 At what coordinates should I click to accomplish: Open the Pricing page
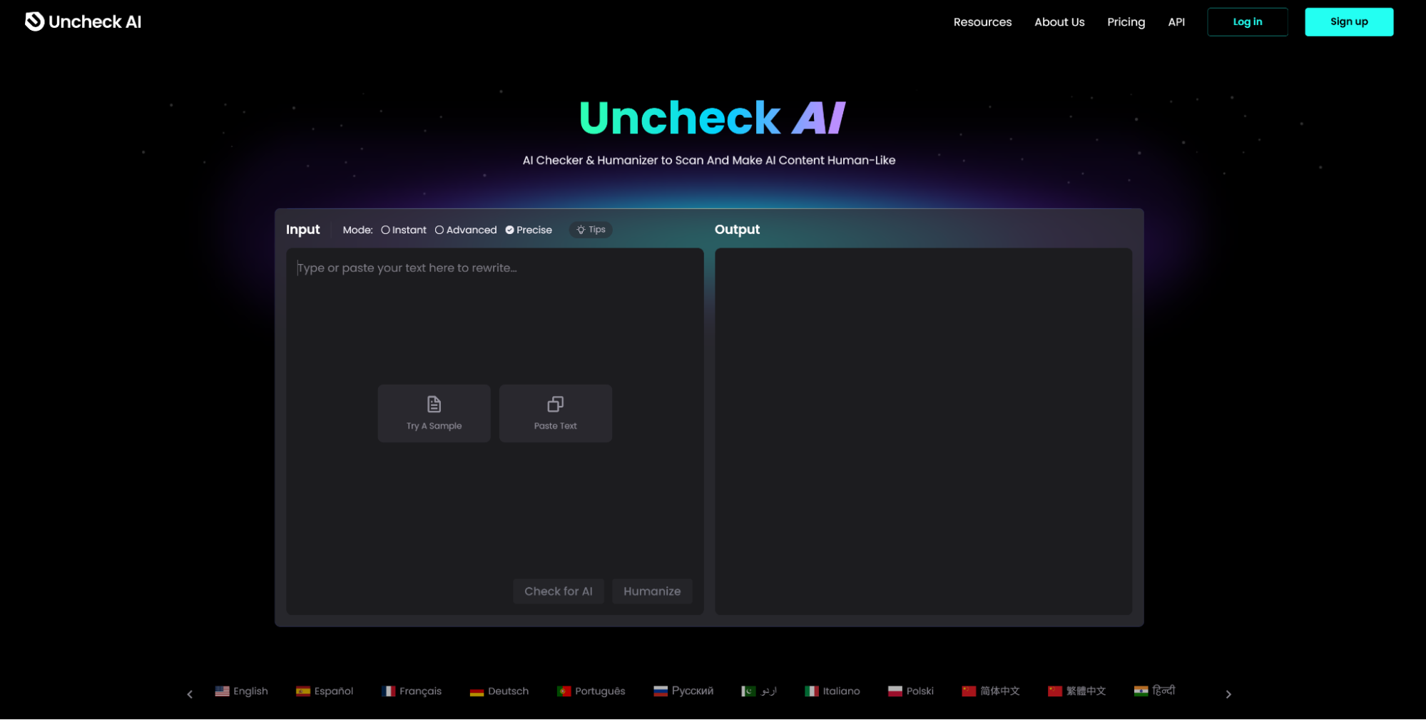pos(1126,22)
